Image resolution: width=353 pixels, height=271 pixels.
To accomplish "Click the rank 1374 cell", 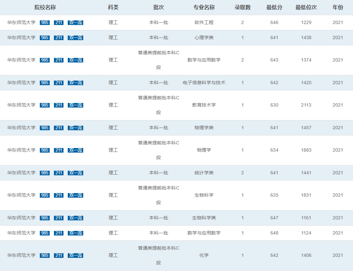I will pyautogui.click(x=306, y=60).
